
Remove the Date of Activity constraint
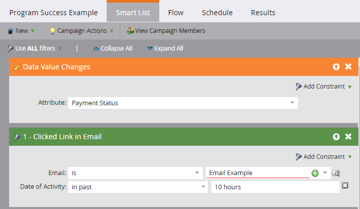[345, 185]
